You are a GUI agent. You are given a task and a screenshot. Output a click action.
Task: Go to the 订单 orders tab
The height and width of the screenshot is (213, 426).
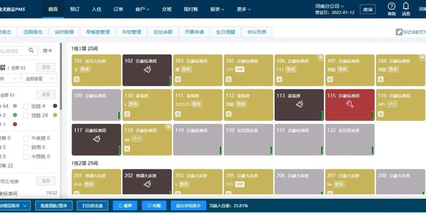coord(118,9)
